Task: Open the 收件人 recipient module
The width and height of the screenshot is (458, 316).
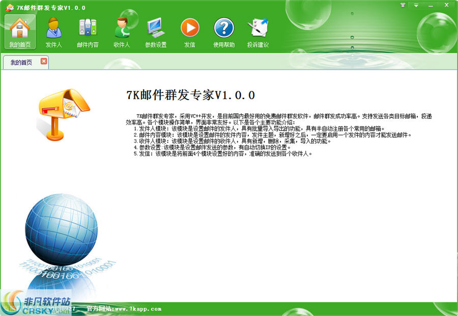Action: tap(122, 31)
